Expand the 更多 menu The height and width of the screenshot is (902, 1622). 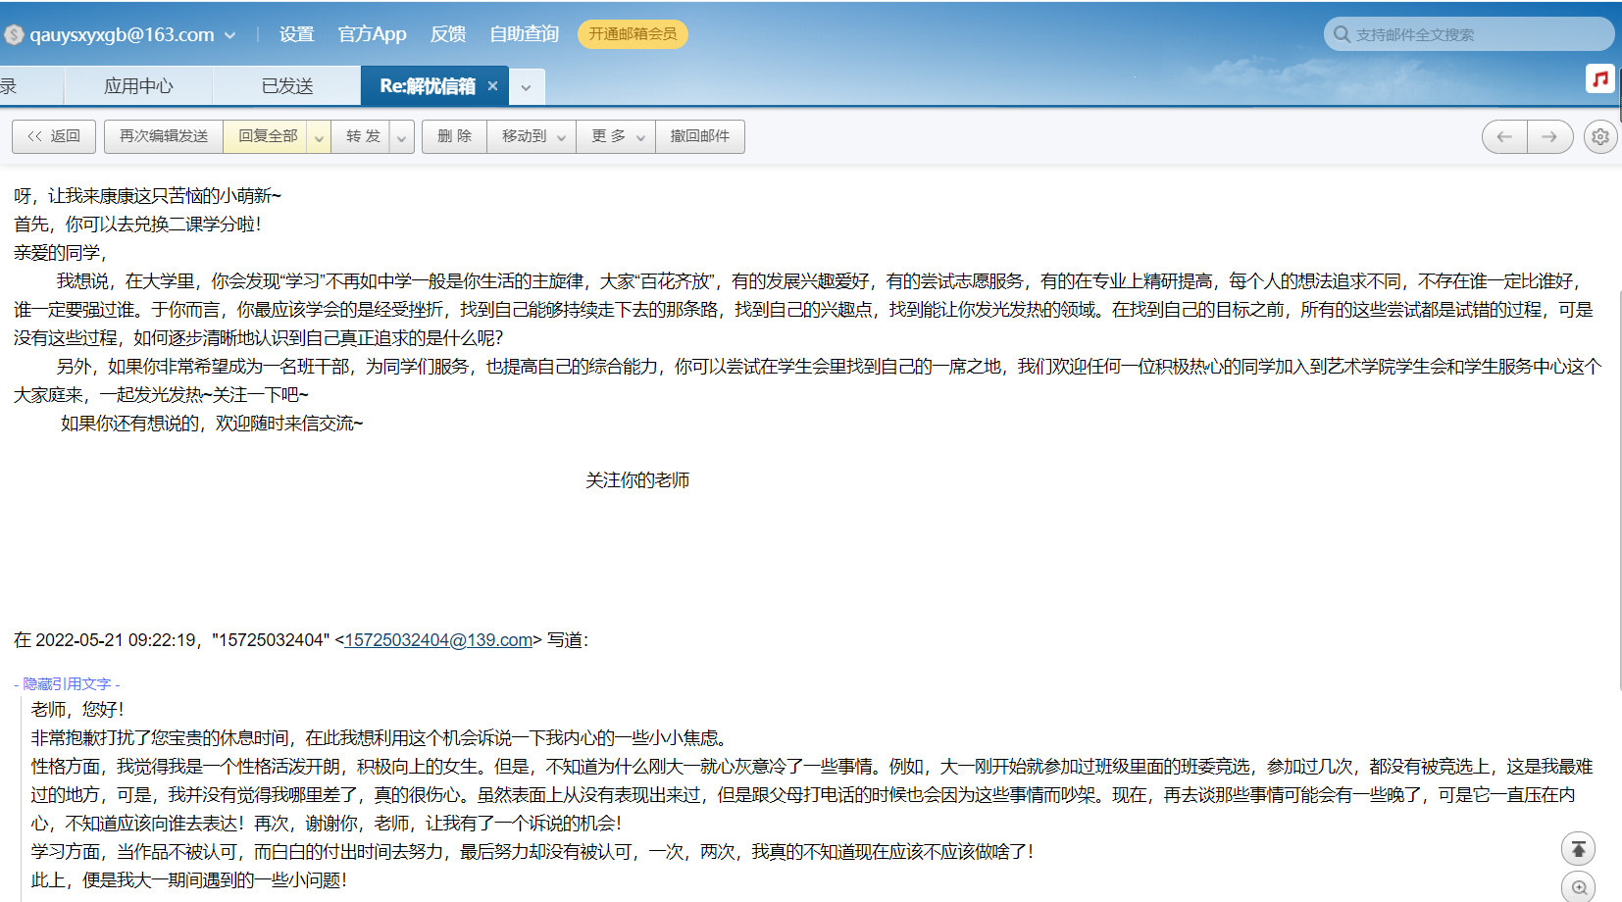[x=640, y=137]
